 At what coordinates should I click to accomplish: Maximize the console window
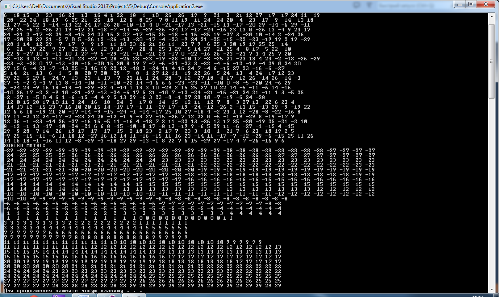tap(472, 4)
